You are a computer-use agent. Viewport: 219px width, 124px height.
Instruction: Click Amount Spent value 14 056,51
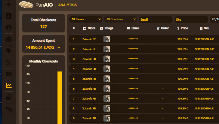(34, 48)
